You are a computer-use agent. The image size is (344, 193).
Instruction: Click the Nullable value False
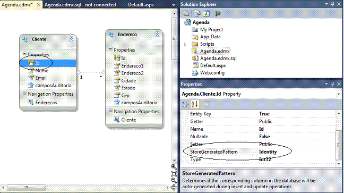pos(264,137)
